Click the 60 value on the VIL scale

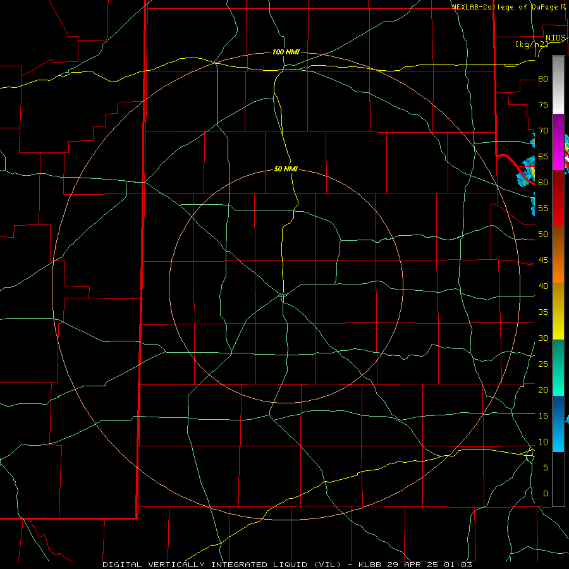click(x=543, y=183)
